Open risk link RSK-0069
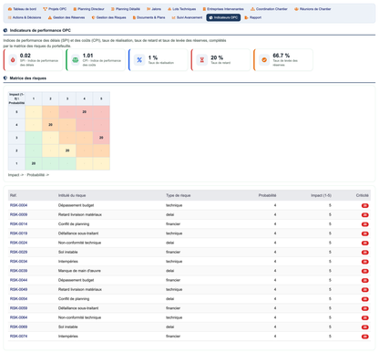Screen dimensions: 379x363 tap(18, 327)
